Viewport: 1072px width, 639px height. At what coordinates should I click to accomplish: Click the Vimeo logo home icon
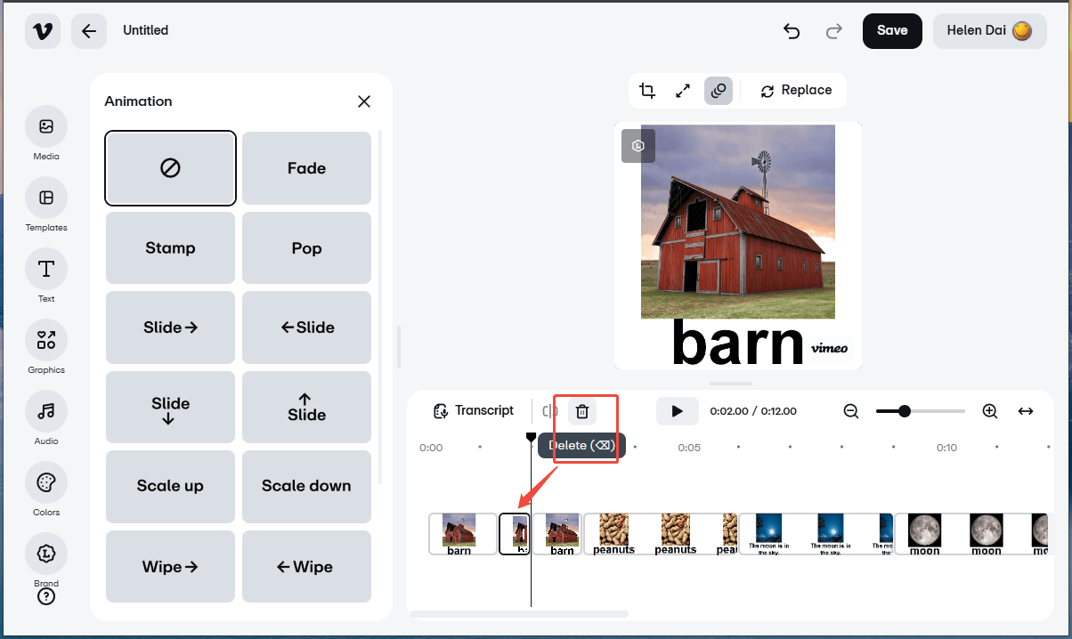43,31
